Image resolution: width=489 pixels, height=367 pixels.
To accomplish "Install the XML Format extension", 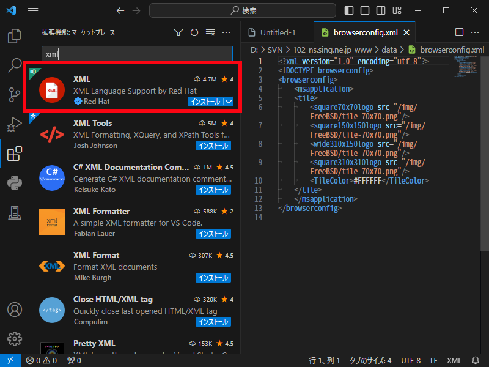I will click(x=213, y=278).
